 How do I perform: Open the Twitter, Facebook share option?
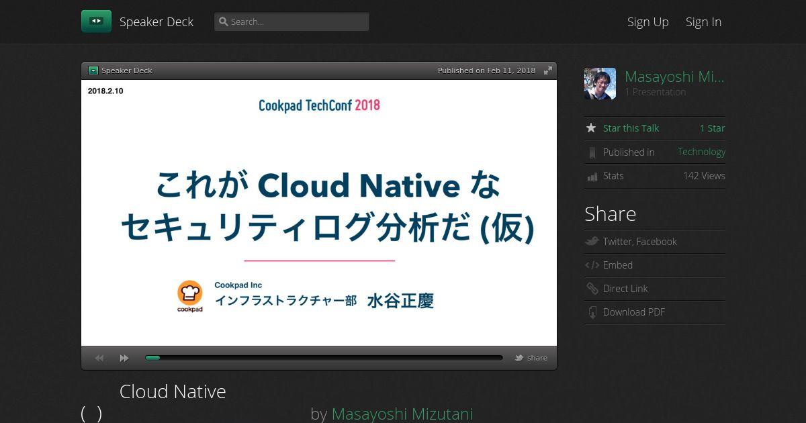pyautogui.click(x=639, y=242)
